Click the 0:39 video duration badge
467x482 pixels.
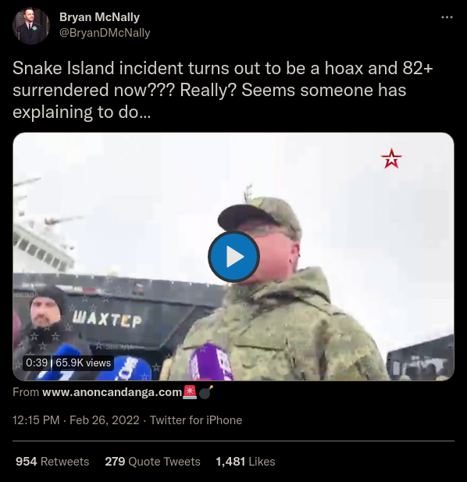[x=37, y=362]
